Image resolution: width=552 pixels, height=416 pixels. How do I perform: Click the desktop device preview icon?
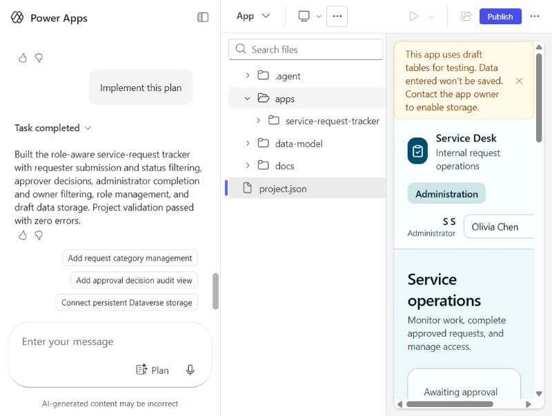click(304, 16)
